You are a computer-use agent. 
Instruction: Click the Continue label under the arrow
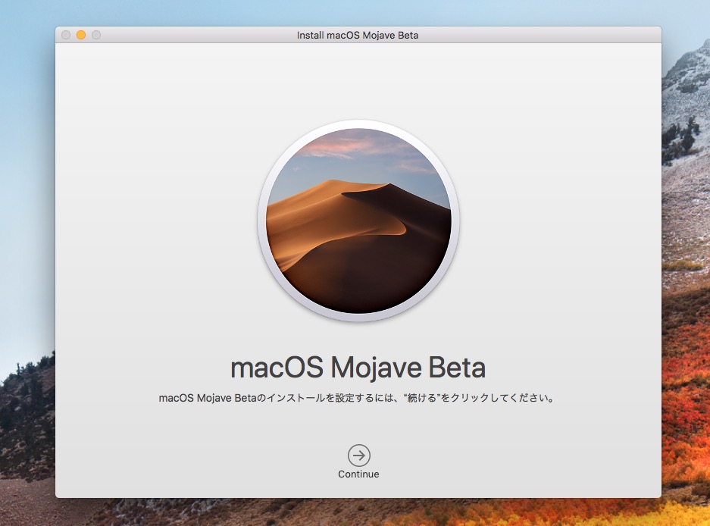(x=358, y=474)
